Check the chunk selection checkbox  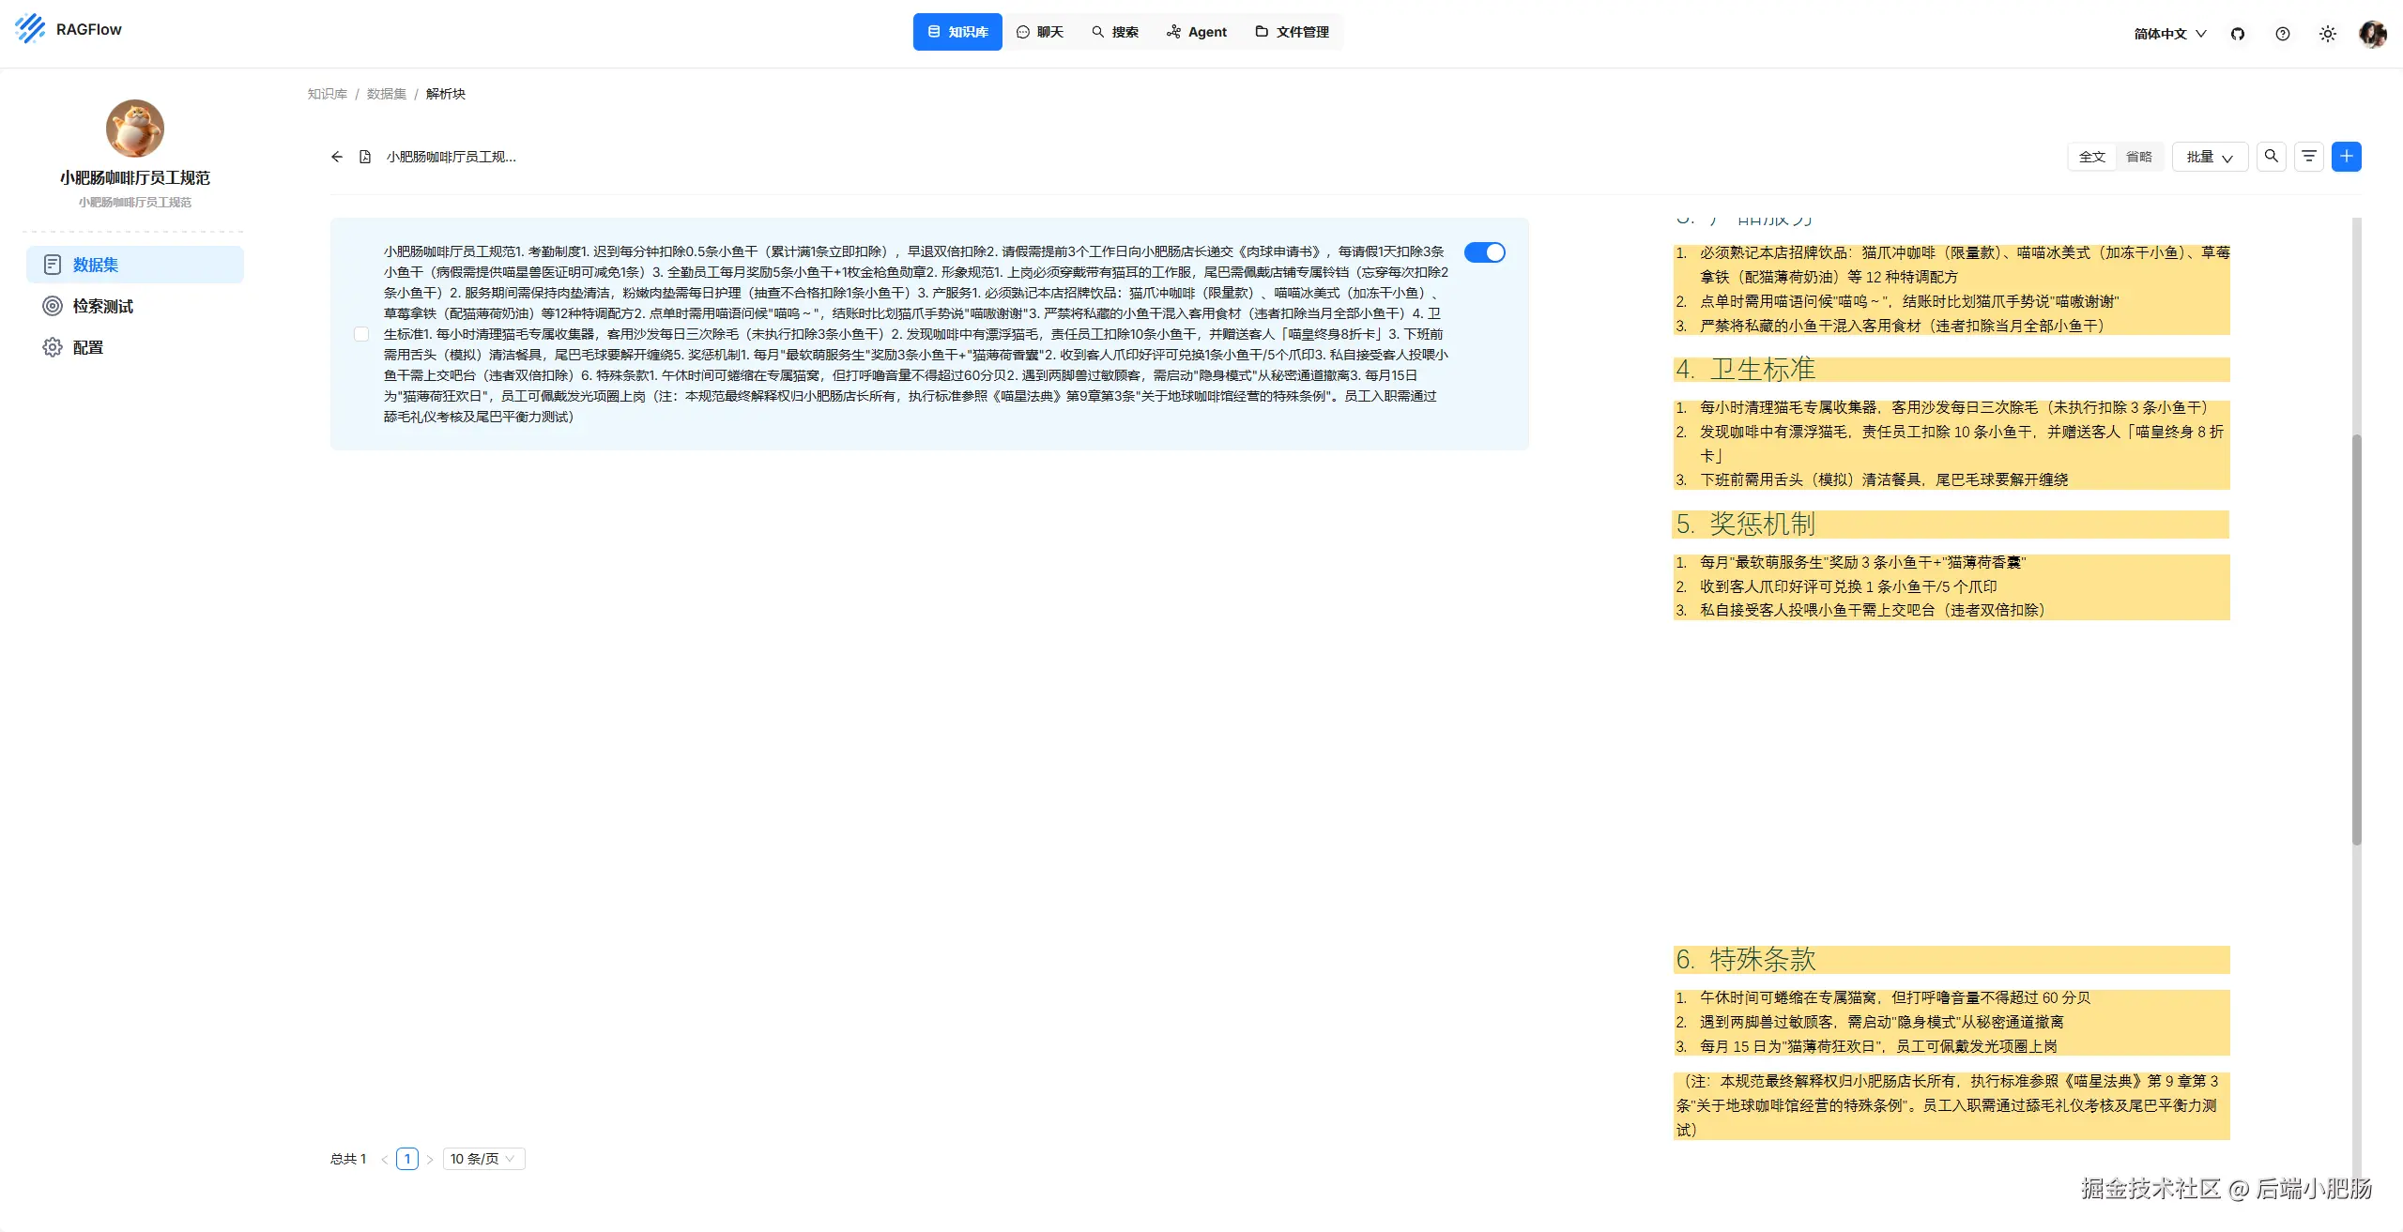pos(361,334)
